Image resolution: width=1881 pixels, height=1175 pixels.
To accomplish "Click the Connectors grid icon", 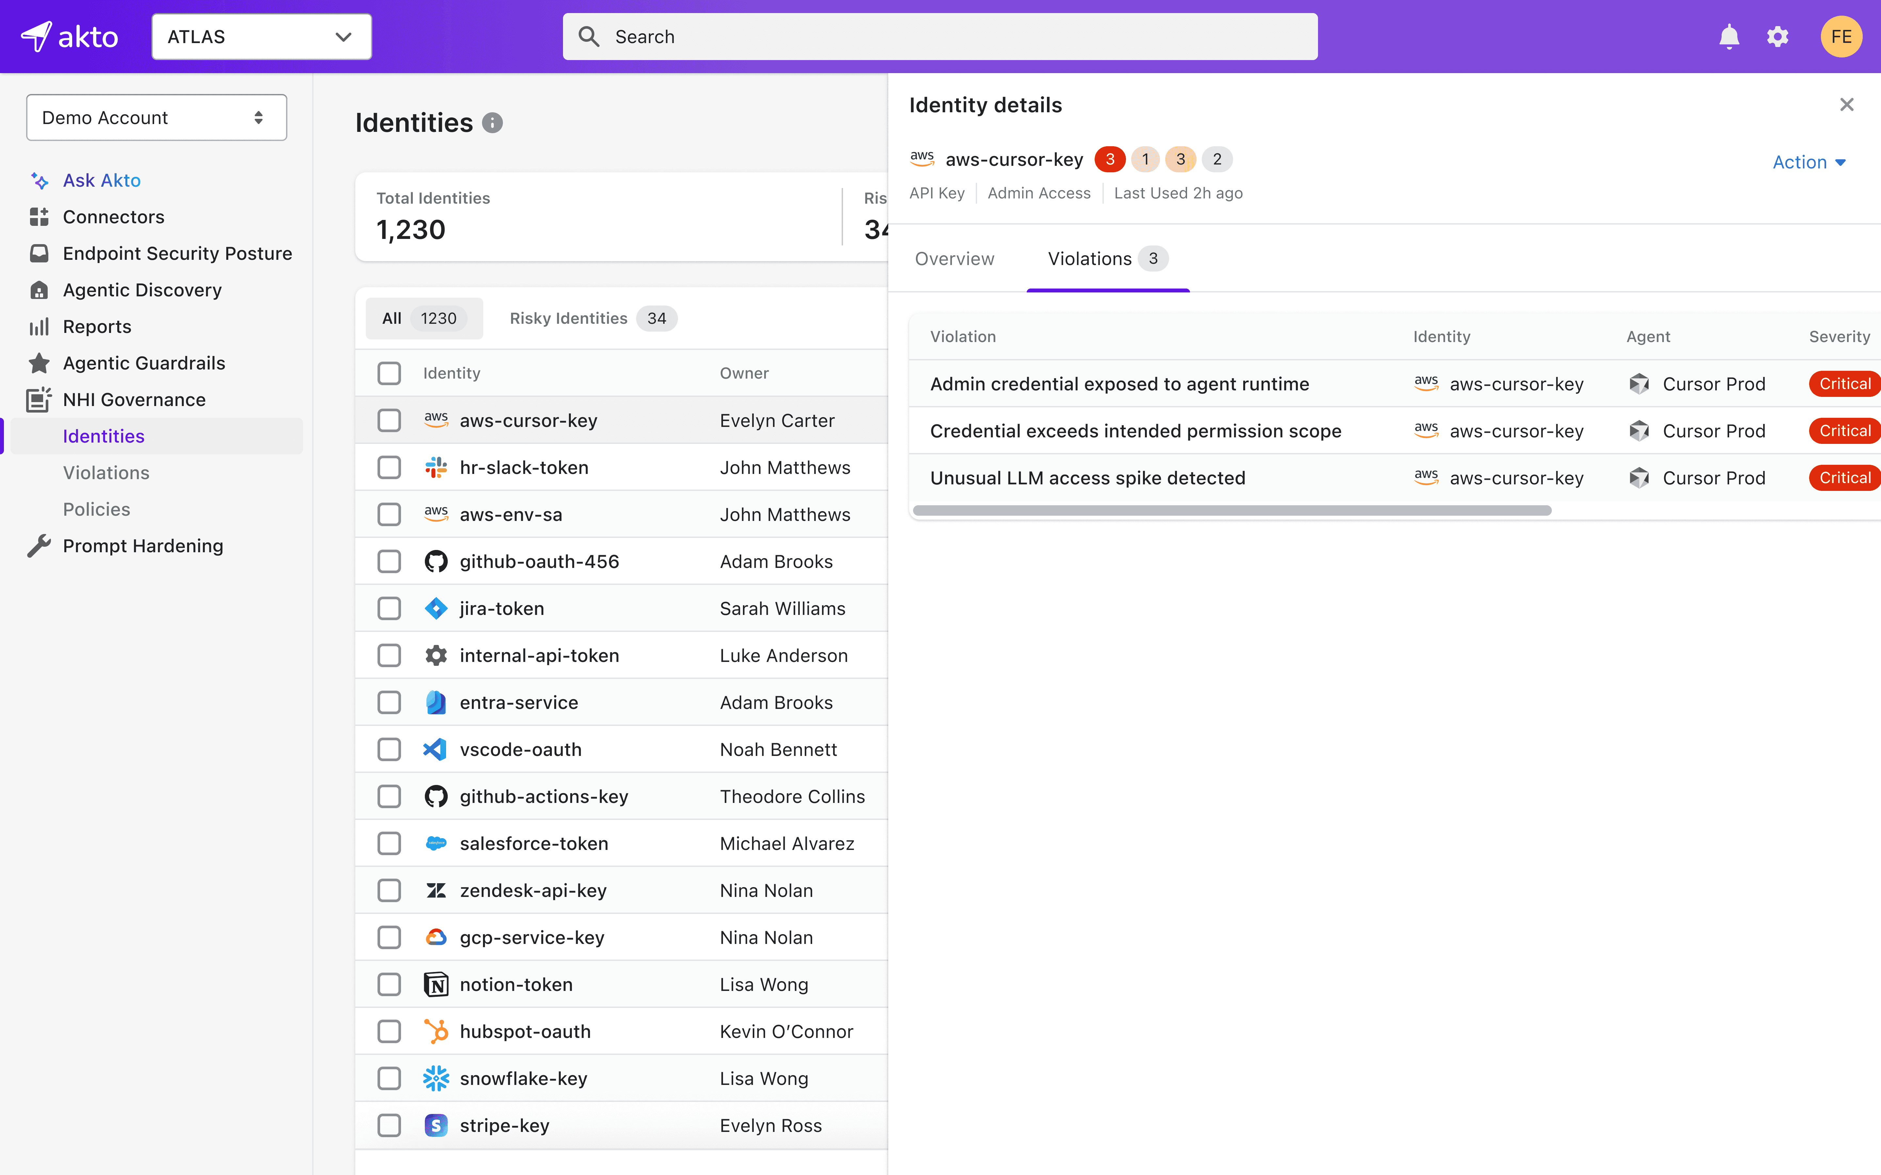I will click(x=39, y=217).
